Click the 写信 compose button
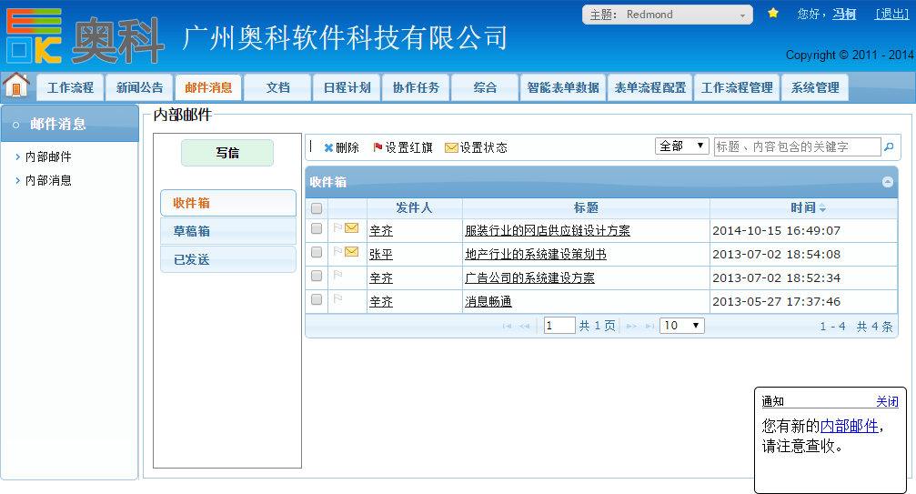The height and width of the screenshot is (494, 916). click(x=227, y=153)
